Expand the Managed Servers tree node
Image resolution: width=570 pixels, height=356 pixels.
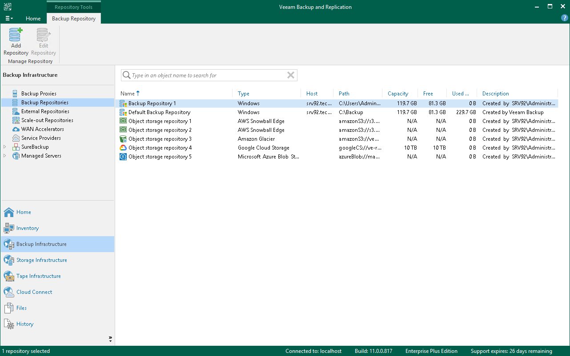point(5,156)
